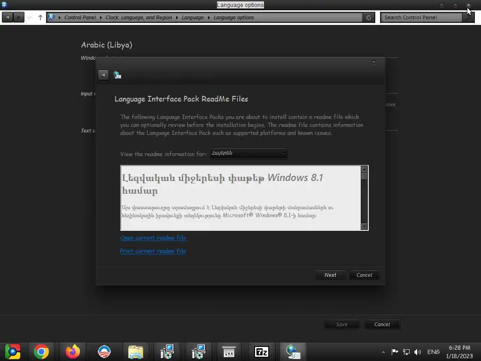The width and height of the screenshot is (481, 361).
Task: Click the active Language globe taskbar icon
Action: tap(293, 352)
